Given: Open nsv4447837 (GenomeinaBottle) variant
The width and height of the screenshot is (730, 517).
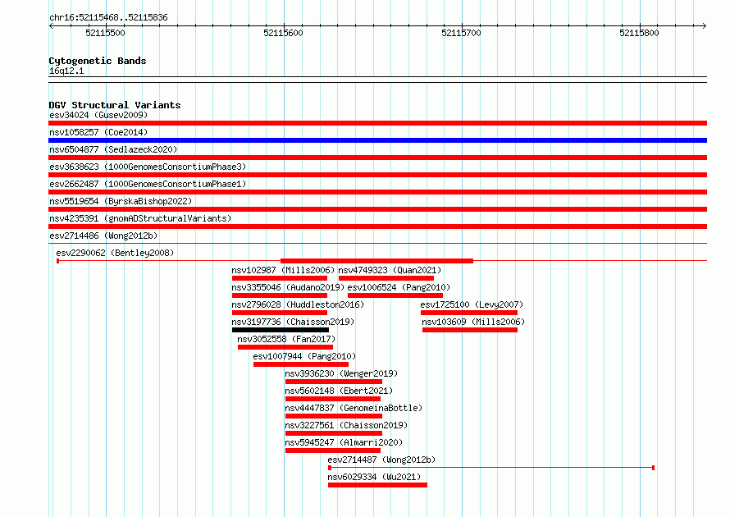Looking at the screenshot, I should point(354,408).
